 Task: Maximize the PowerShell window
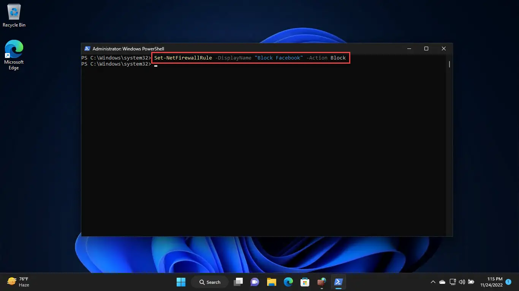coord(426,48)
